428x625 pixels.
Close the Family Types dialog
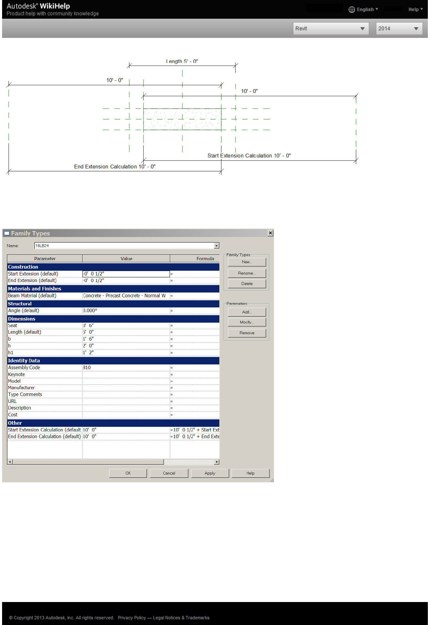click(x=270, y=233)
